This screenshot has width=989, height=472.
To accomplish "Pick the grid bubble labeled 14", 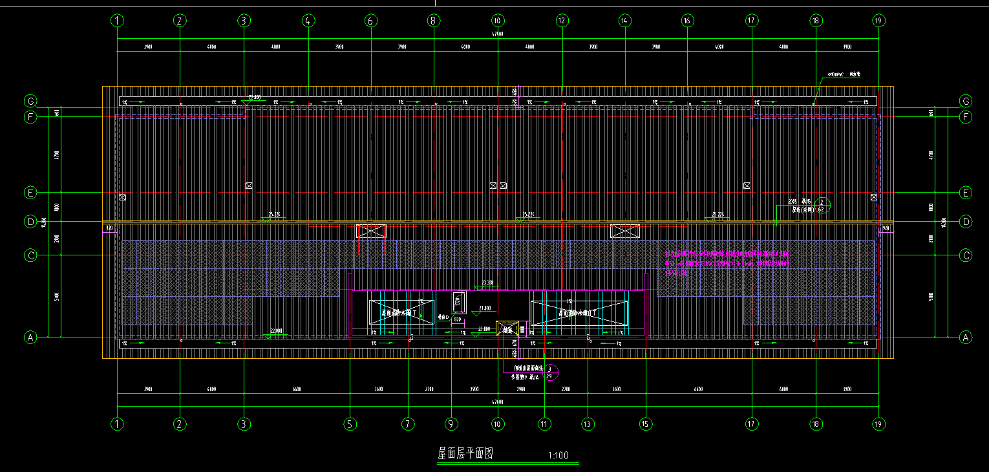I will [624, 21].
